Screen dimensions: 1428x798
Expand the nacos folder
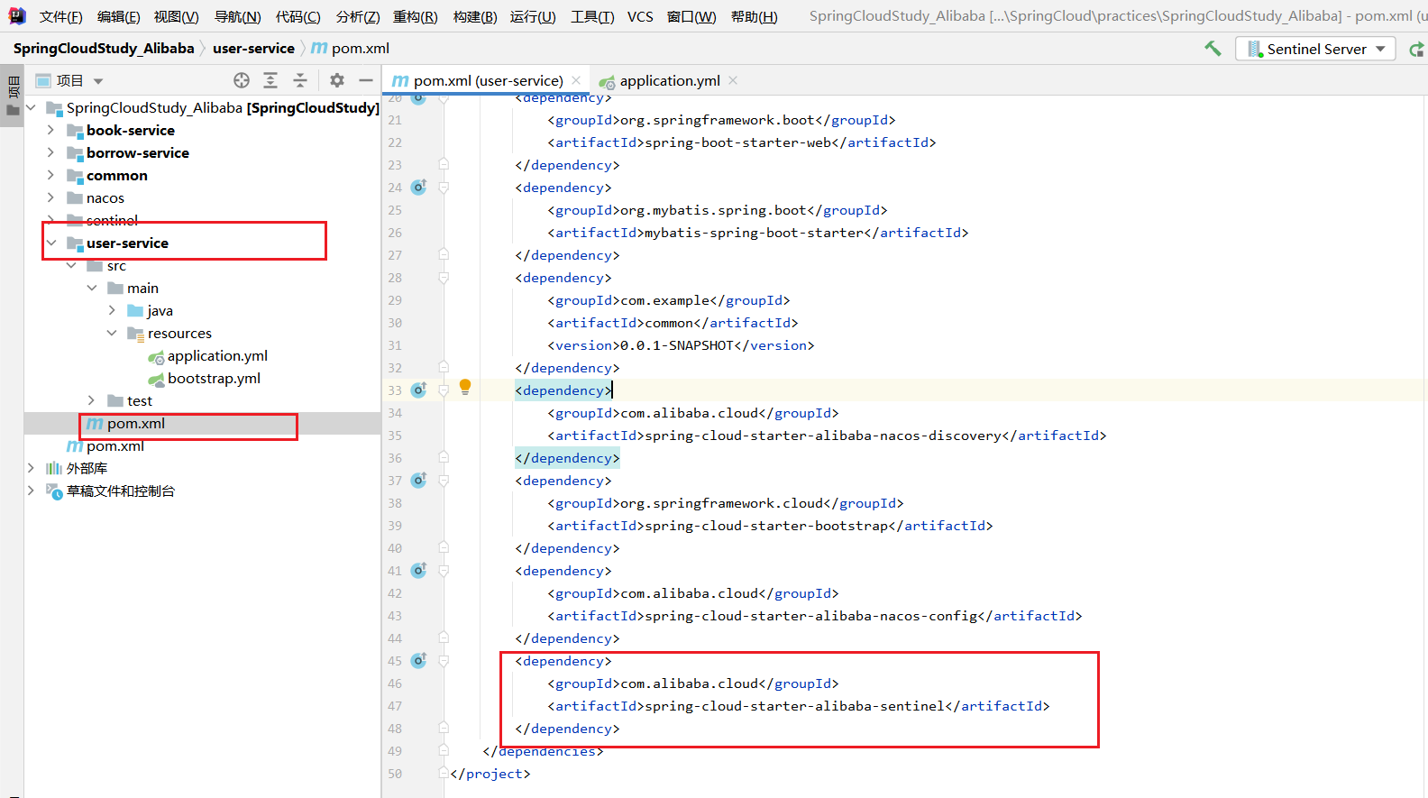click(50, 197)
